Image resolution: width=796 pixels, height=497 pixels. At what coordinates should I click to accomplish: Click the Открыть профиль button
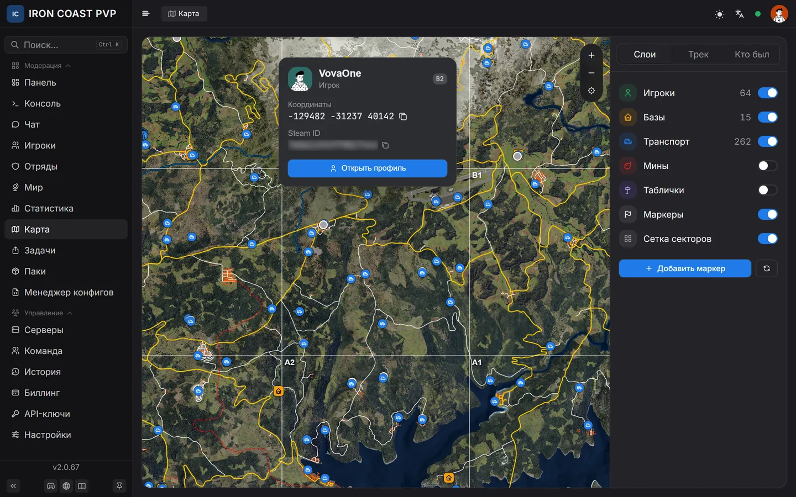pyautogui.click(x=368, y=168)
